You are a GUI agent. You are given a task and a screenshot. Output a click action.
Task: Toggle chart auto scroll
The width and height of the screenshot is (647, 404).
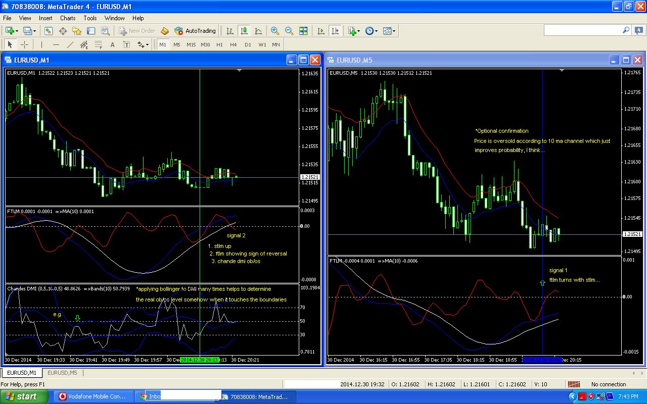(x=320, y=31)
